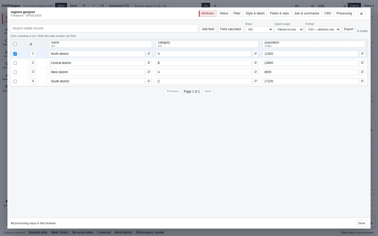378x236 pixels.
Task: Expand the More menu in top bar
Action: [x=369, y=6]
